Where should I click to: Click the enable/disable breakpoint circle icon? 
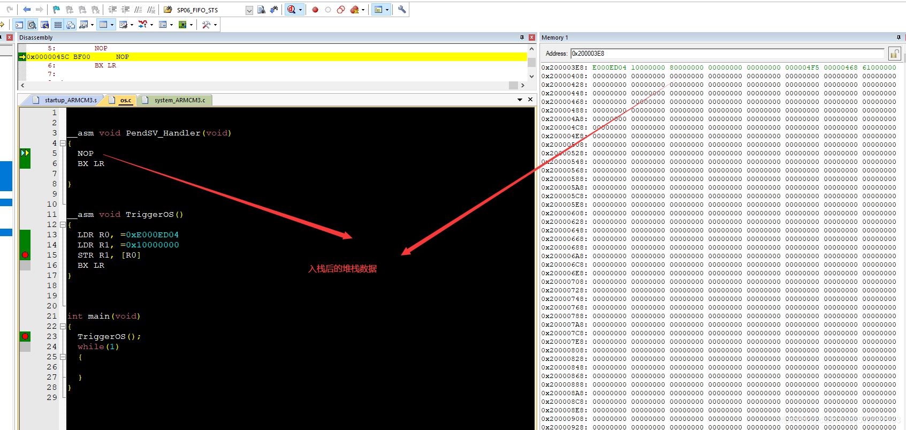[328, 10]
